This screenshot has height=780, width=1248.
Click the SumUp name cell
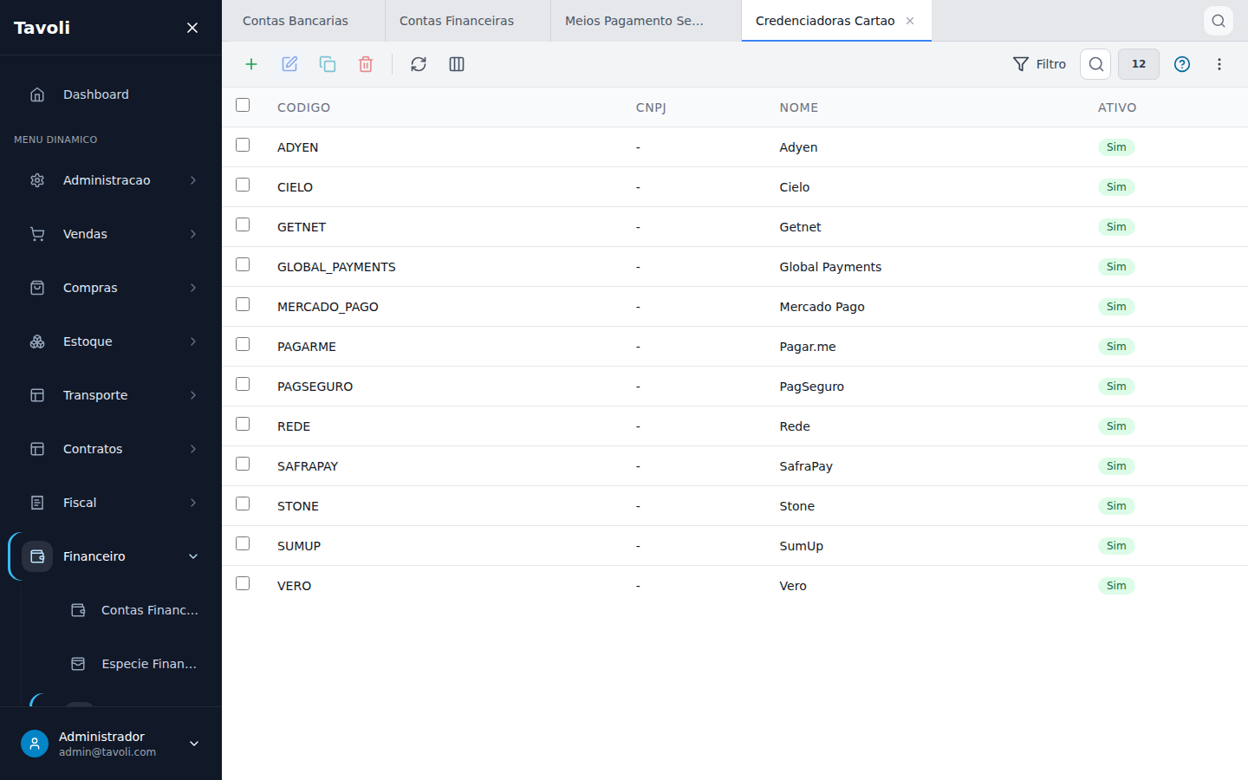tap(802, 546)
